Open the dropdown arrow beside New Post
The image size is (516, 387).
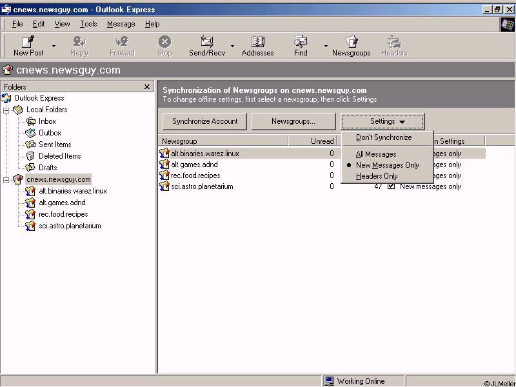(54, 46)
